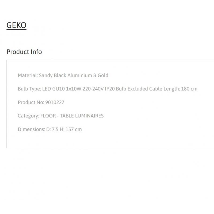Viewport: 214px width, 214px height.
Task: Click the Cable Length: 180 cm text
Action: pyautogui.click(x=173, y=89)
